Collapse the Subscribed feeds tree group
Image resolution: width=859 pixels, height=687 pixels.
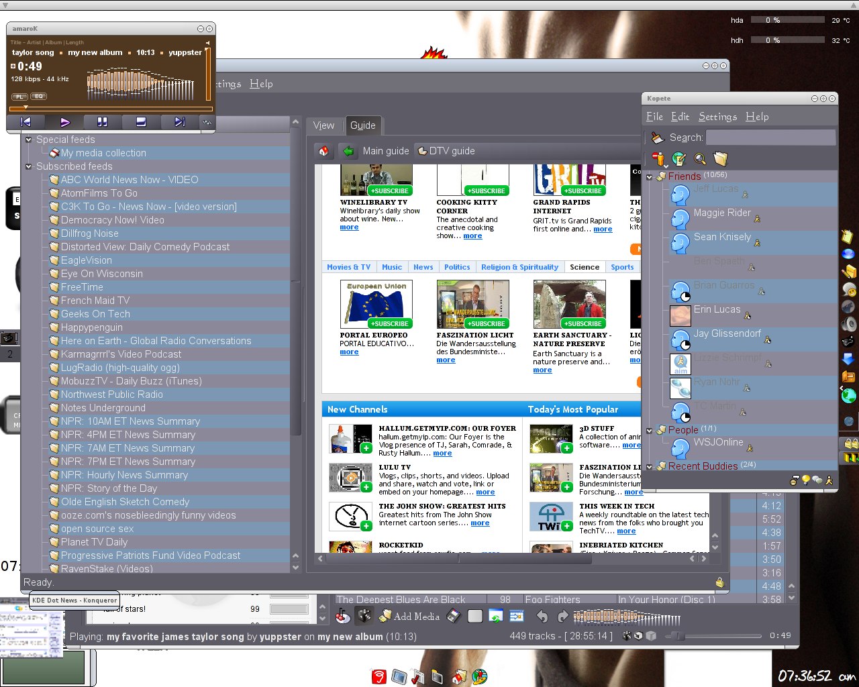tap(29, 166)
